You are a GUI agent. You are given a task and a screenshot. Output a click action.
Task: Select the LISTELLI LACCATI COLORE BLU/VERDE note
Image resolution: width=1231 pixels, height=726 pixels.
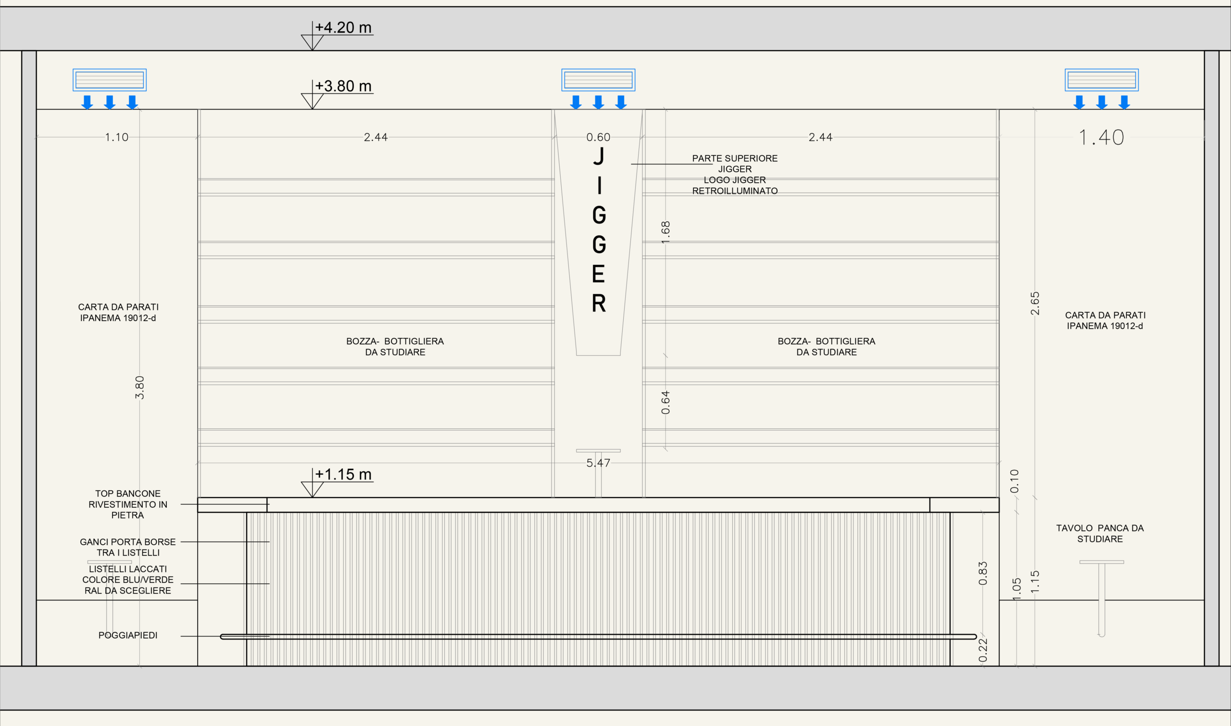pyautogui.click(x=128, y=580)
